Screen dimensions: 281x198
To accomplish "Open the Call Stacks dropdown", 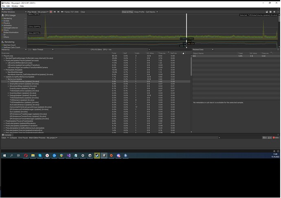I will coord(151,12).
